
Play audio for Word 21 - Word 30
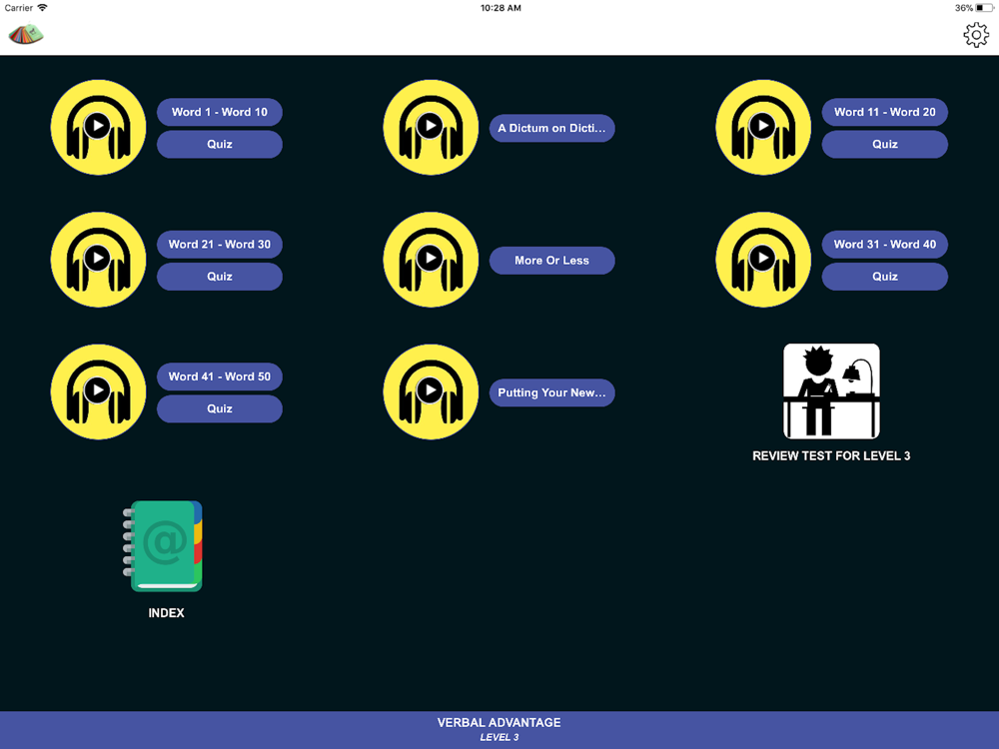pos(98,260)
